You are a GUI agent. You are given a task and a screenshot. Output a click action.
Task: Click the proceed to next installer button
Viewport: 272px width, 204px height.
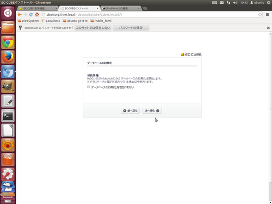pyautogui.click(x=152, y=110)
